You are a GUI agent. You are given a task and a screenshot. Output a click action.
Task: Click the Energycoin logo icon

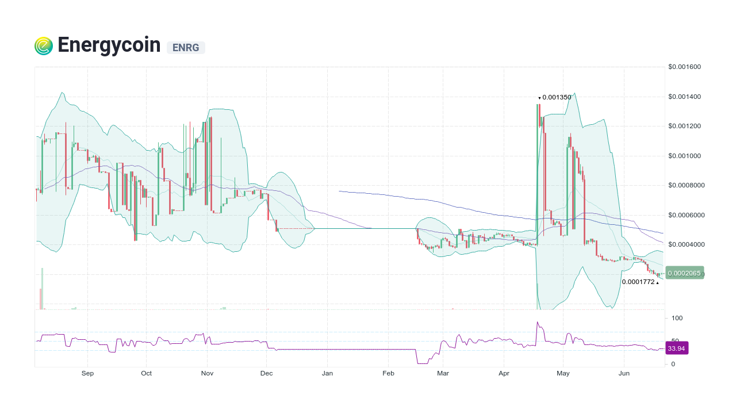43,45
